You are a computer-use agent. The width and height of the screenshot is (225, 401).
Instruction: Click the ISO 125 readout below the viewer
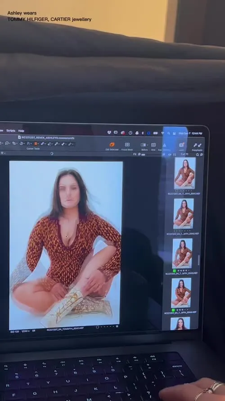(x=14, y=332)
